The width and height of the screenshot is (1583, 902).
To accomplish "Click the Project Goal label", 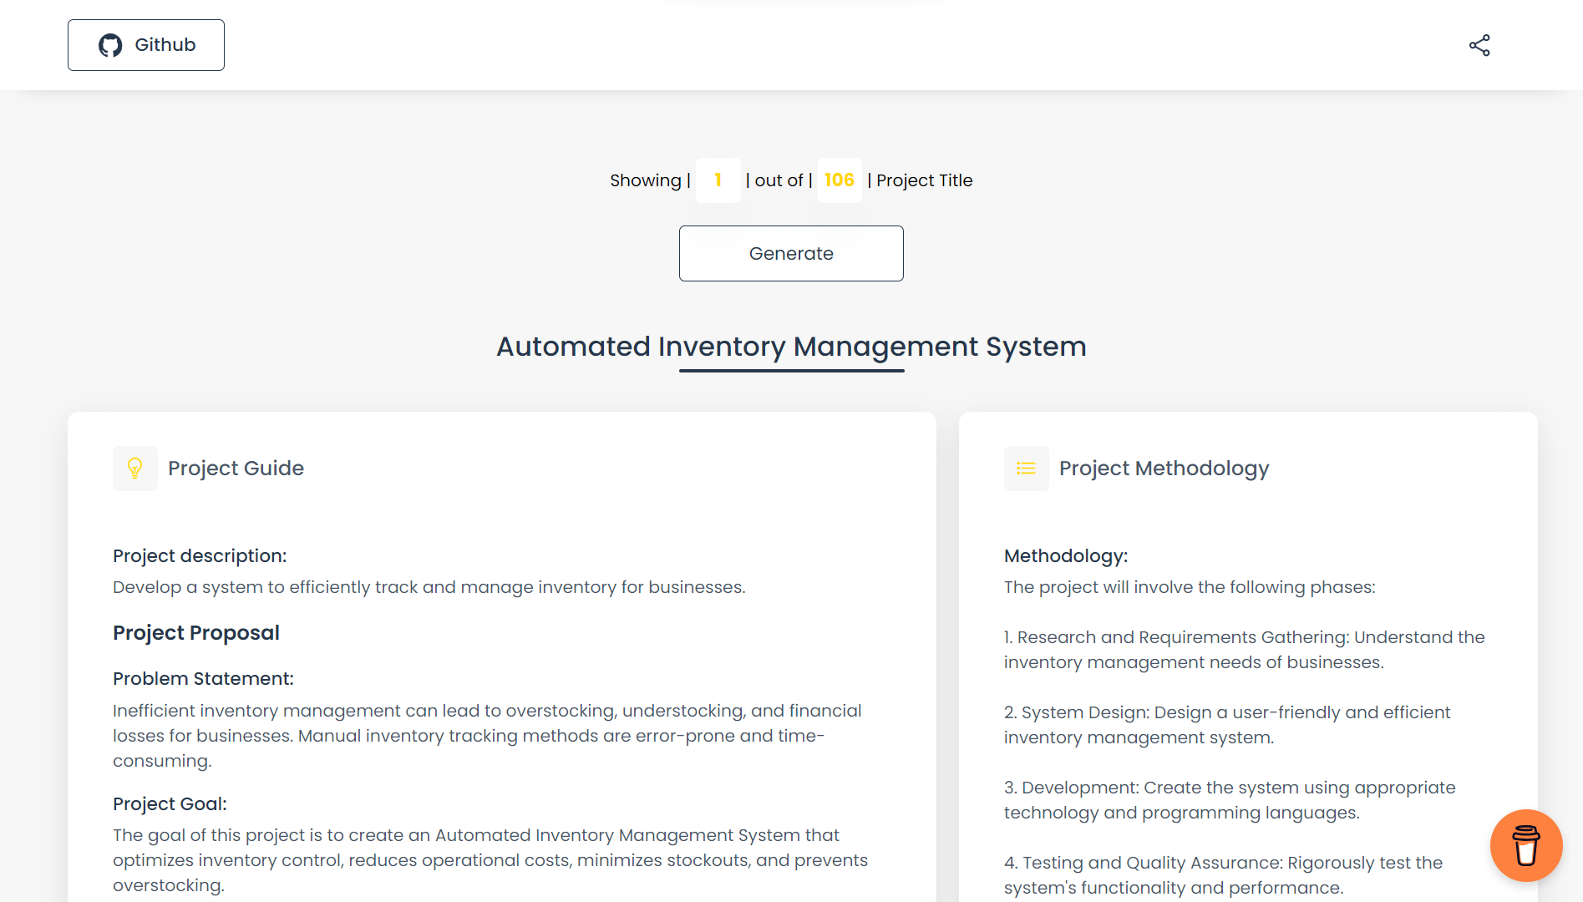I will point(170,804).
